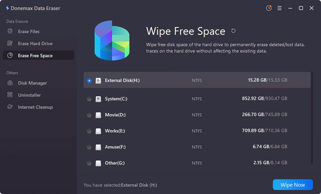The image size is (321, 194).
Task: Click the drive list vertical scrollbar
Action: [312, 118]
